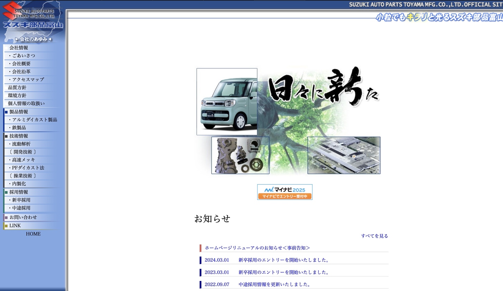503x291 pixels.
Task: Open 個人情報の取扱い page
Action: [x=26, y=103]
